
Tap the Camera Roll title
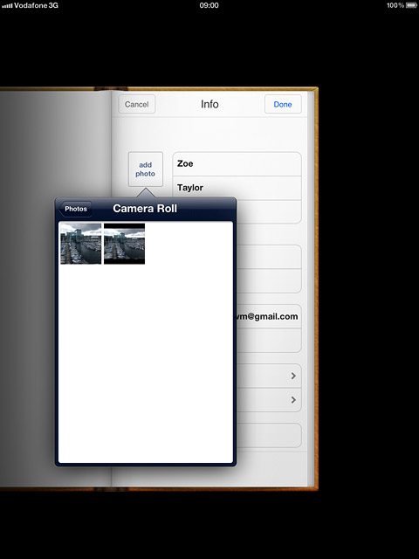tap(145, 209)
